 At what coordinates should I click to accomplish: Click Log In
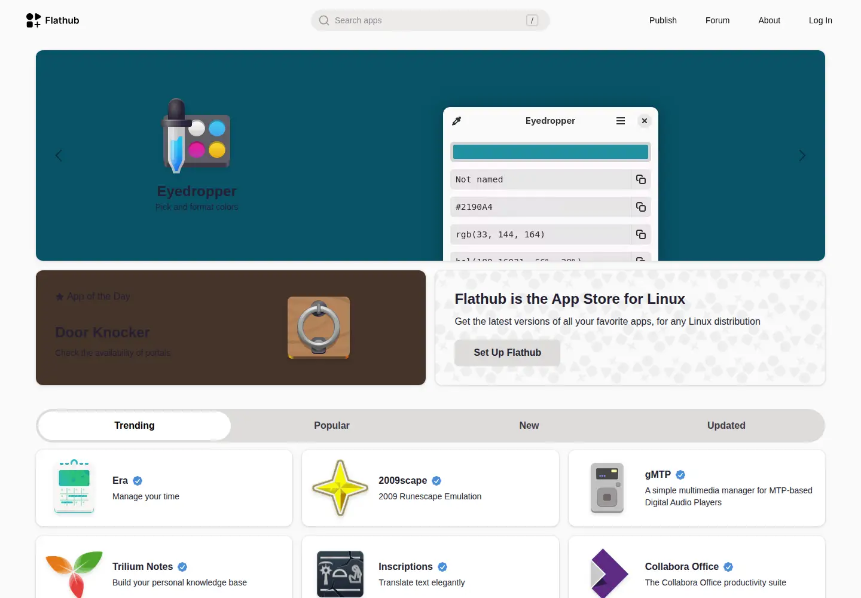pyautogui.click(x=820, y=20)
